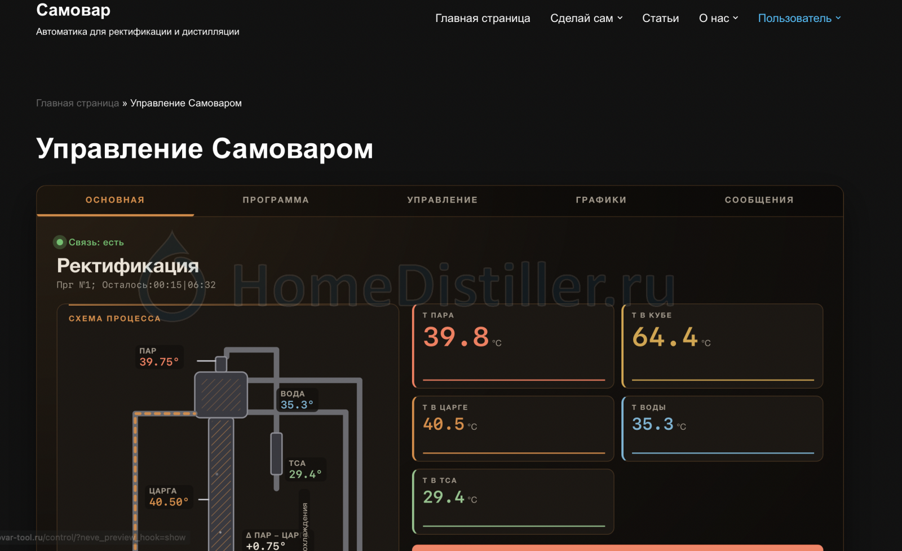Screen dimensions: 902x551
Task: Click the column condenser block in diagram
Action: (x=221, y=395)
